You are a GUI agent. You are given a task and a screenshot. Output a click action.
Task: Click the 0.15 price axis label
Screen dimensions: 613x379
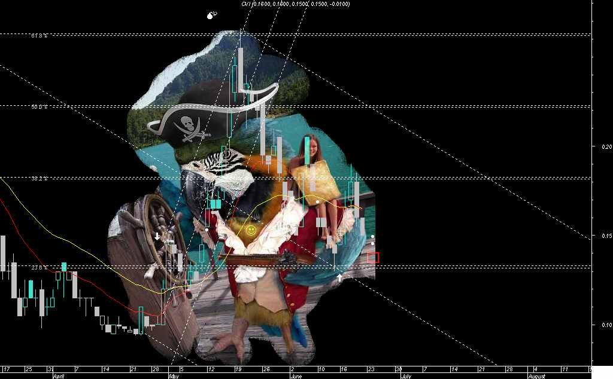point(607,236)
